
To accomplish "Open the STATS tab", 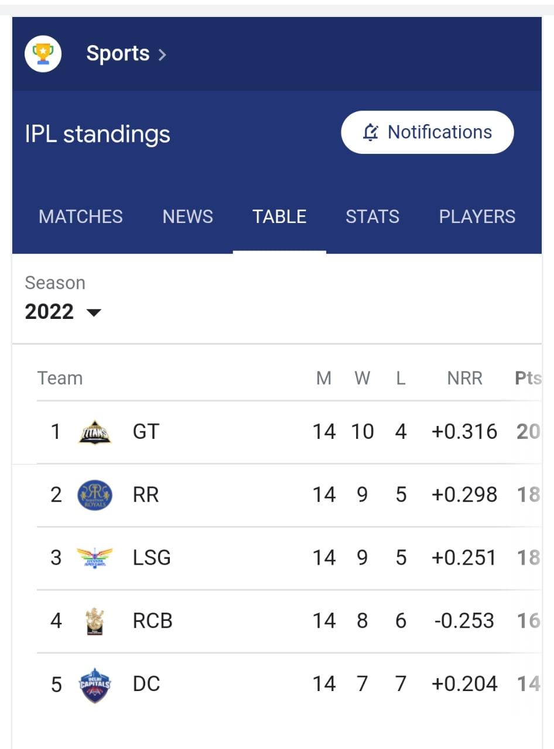I will tap(372, 217).
